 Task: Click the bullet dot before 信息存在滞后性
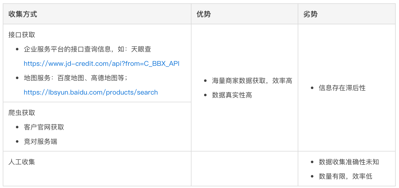point(312,88)
